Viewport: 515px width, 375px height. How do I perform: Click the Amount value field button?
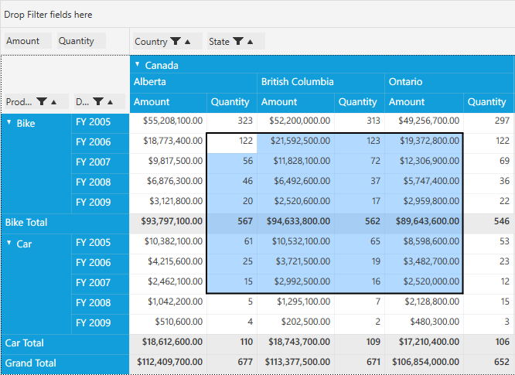coord(23,41)
